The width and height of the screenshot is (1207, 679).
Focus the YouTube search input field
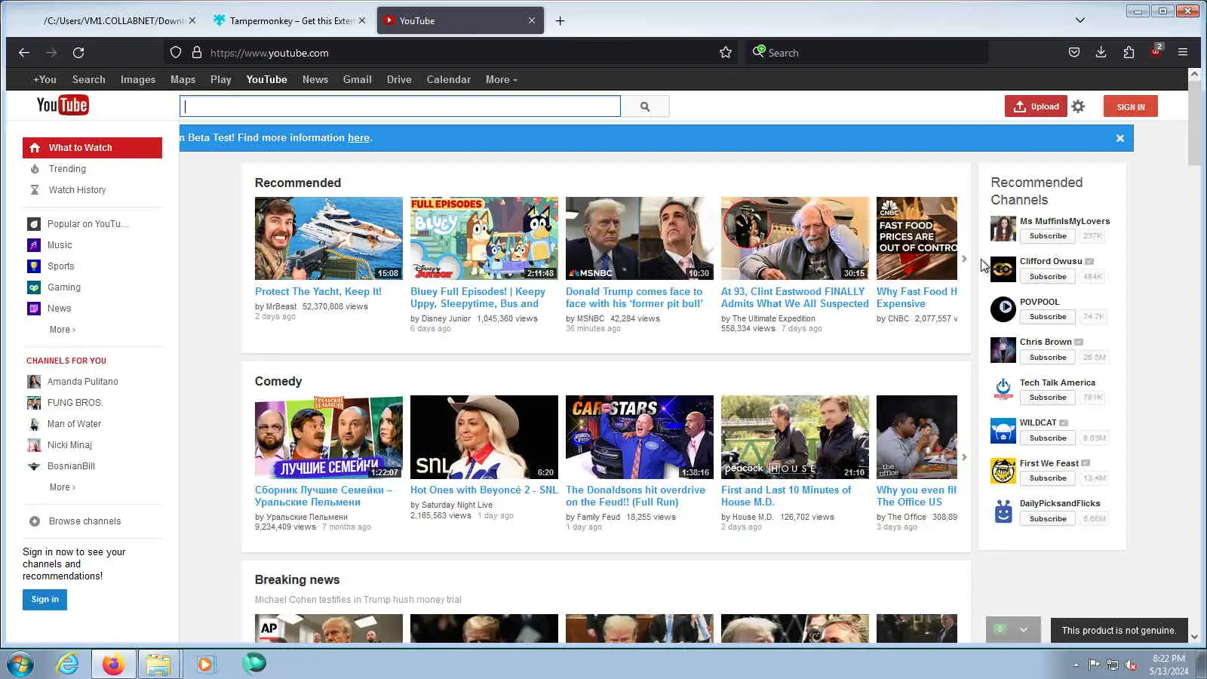[x=400, y=106]
